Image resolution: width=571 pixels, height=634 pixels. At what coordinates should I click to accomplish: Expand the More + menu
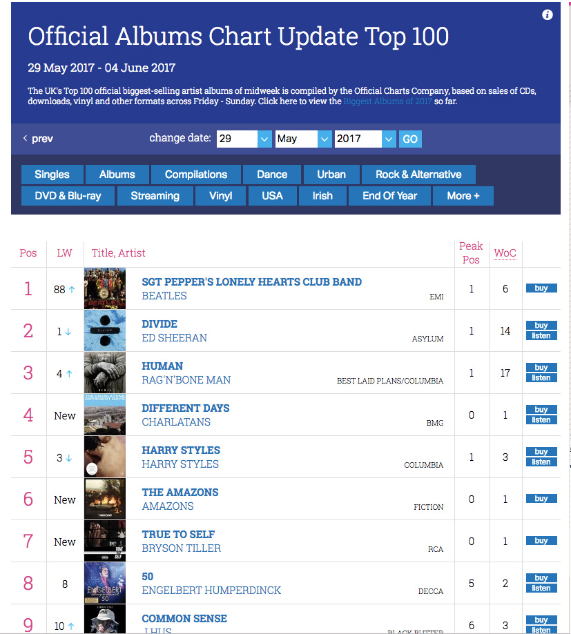[463, 196]
